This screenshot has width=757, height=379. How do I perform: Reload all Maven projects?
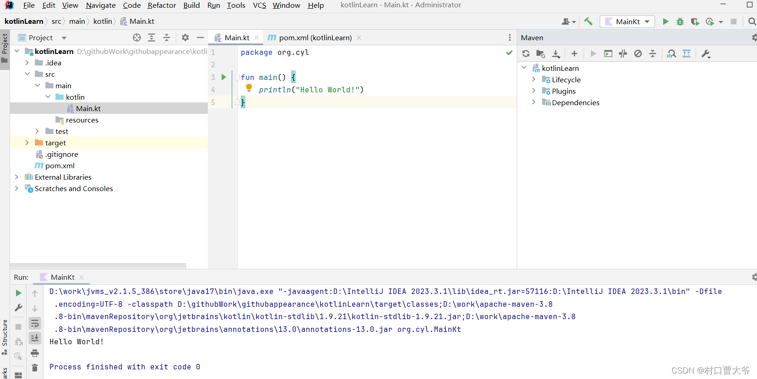pos(526,54)
